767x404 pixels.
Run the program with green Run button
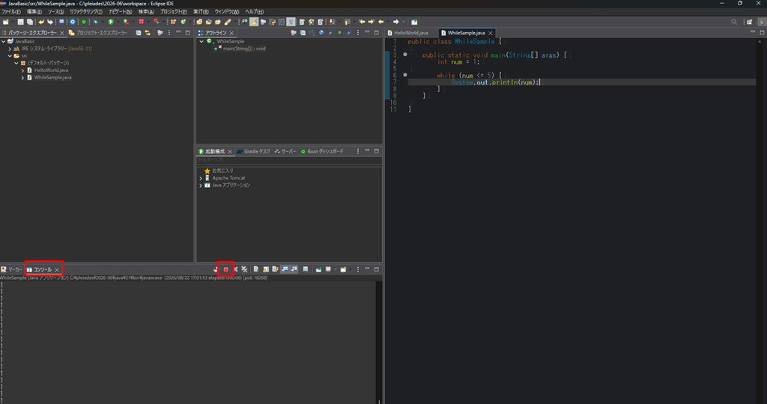coord(111,22)
